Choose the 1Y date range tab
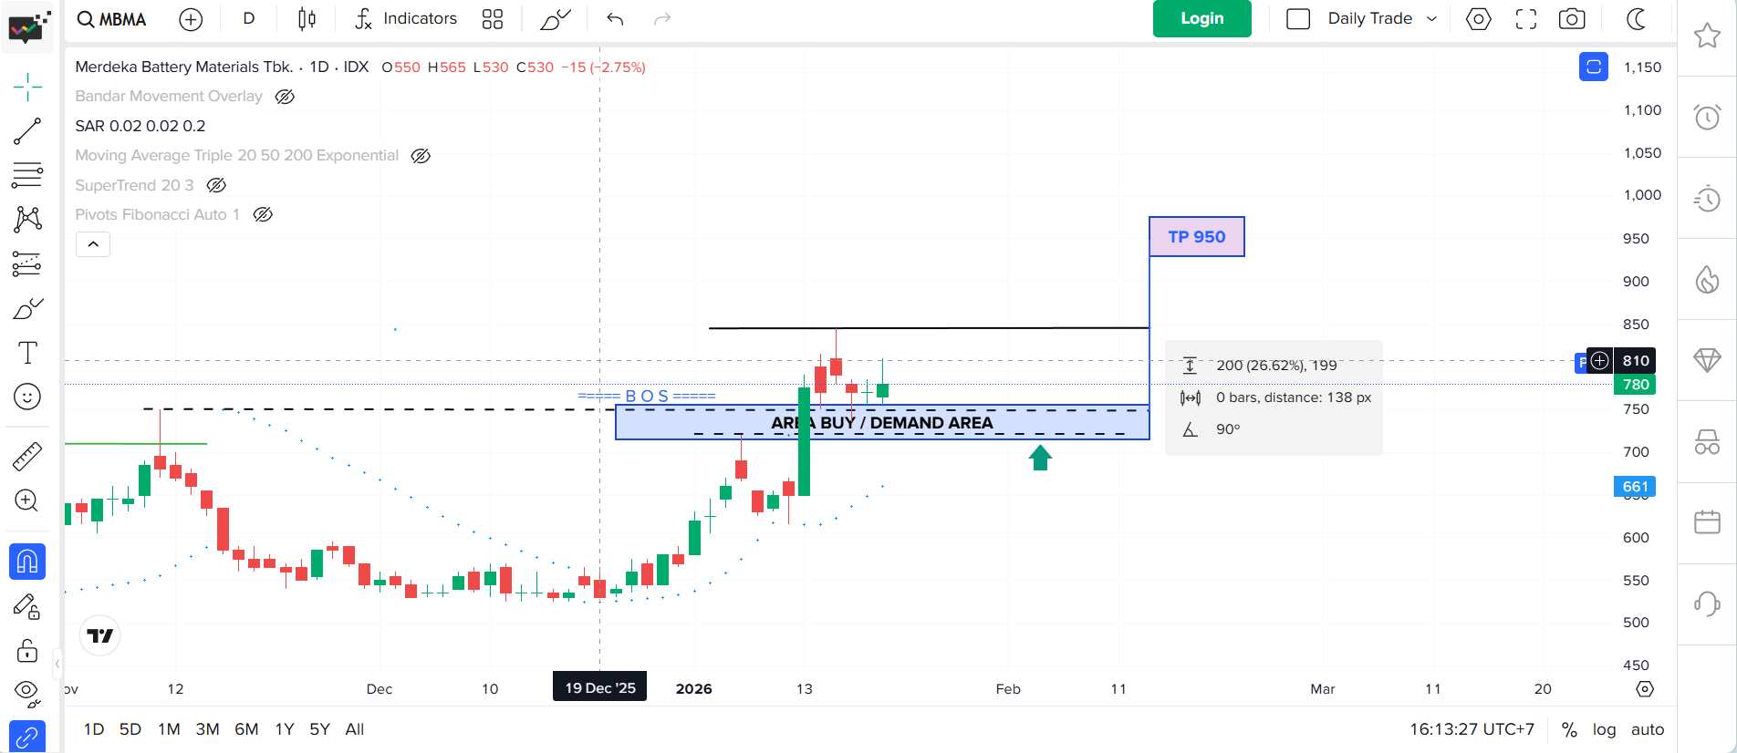The image size is (1737, 753). 285,729
